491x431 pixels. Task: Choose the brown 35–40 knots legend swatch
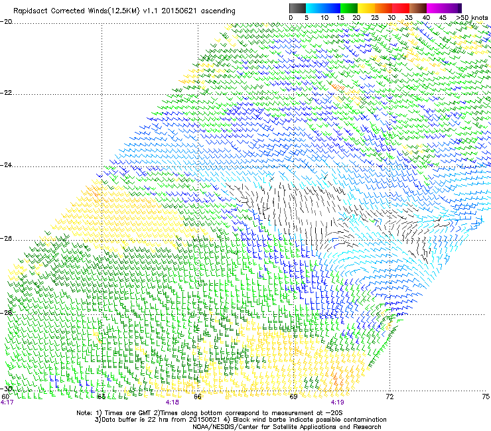pyautogui.click(x=418, y=8)
